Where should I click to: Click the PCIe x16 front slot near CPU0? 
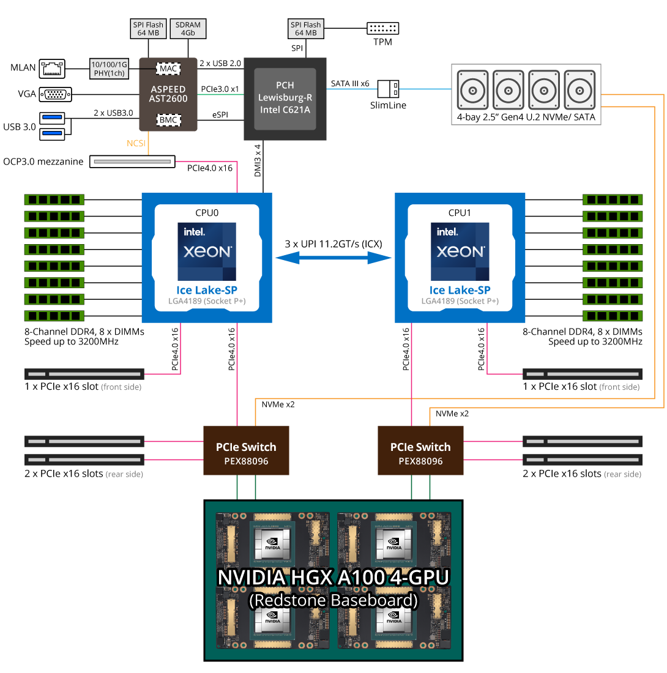tap(84, 374)
